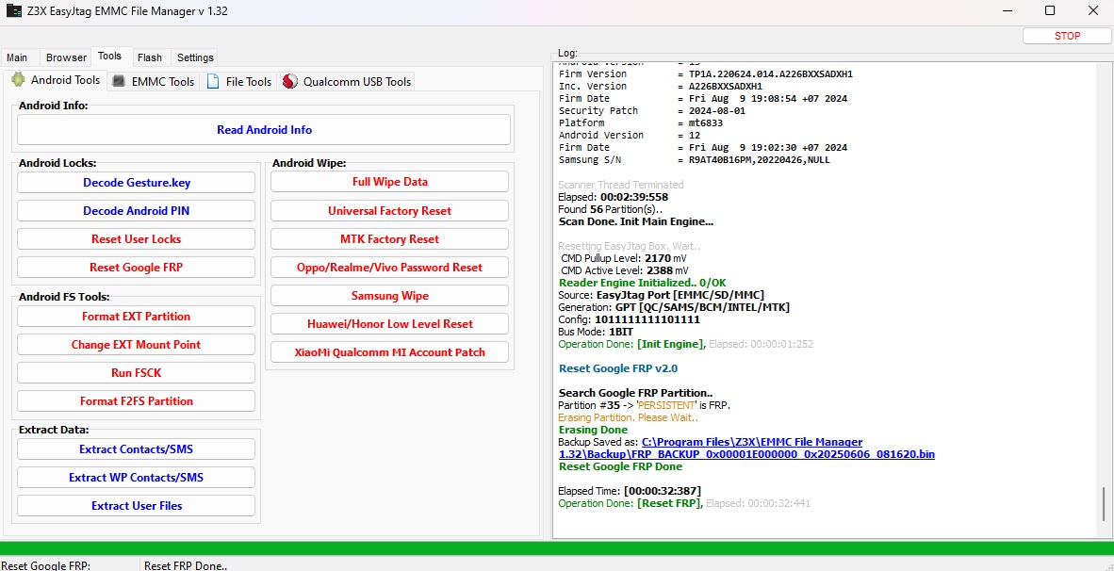Click Read Android Info button

[264, 130]
